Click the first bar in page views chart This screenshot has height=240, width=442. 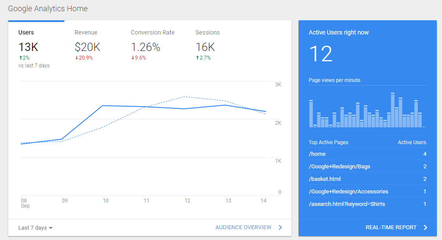point(311,114)
